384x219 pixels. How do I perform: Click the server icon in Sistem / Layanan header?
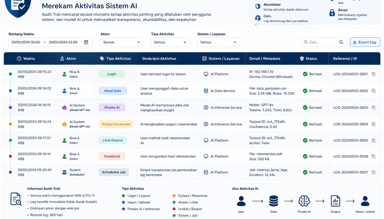tap(204, 59)
